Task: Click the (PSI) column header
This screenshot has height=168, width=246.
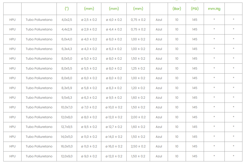Action: [195, 9]
